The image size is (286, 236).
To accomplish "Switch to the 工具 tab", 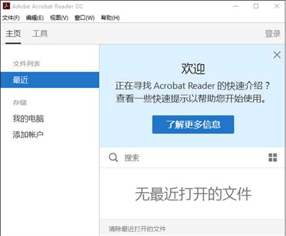I will [x=40, y=34].
